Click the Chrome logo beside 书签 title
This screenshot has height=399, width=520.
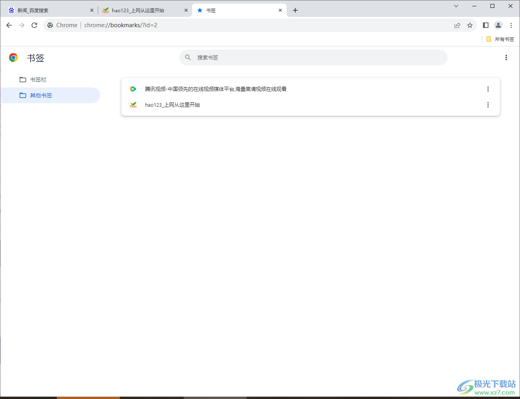(x=13, y=58)
